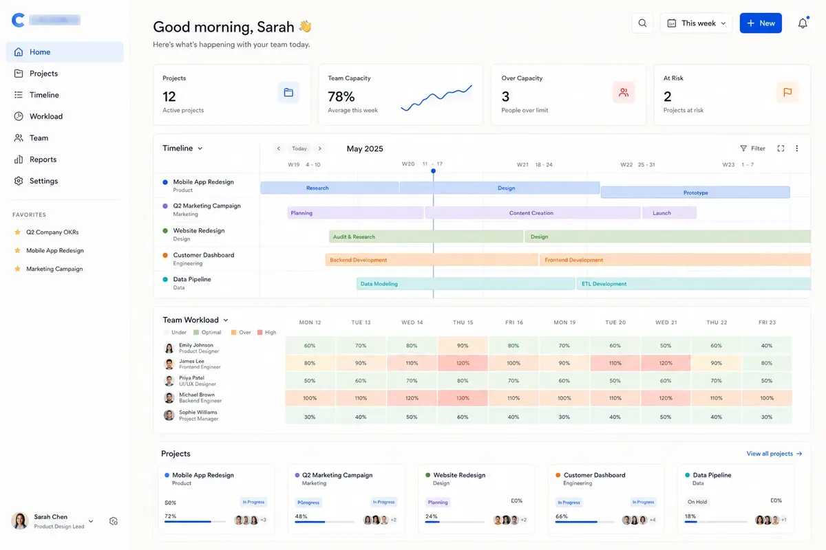
Task: Open Workload in the sidebar
Action: coord(65,116)
